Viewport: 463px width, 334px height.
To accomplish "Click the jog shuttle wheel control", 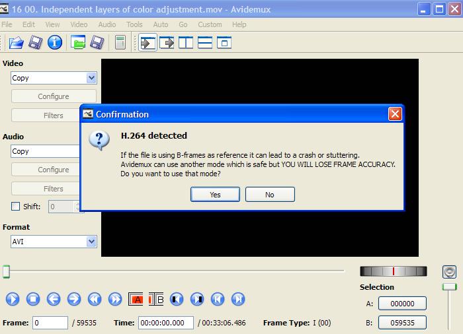I will [394, 271].
